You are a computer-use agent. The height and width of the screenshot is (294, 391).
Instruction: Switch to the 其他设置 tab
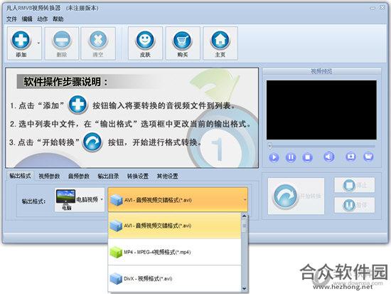click(x=167, y=176)
